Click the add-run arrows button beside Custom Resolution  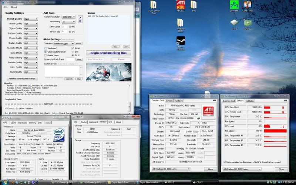click(x=80, y=19)
